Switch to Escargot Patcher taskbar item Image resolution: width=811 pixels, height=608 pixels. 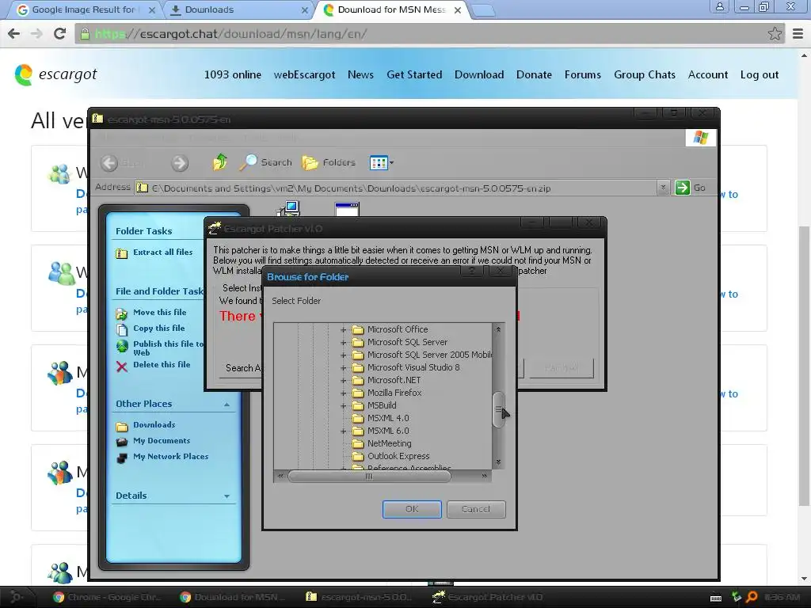487,597
